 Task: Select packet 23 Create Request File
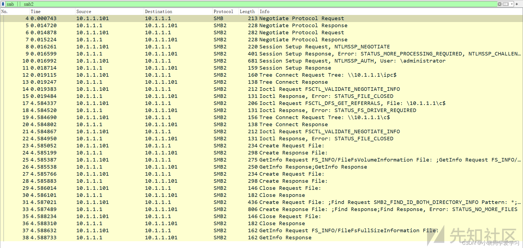pyautogui.click(x=261, y=146)
